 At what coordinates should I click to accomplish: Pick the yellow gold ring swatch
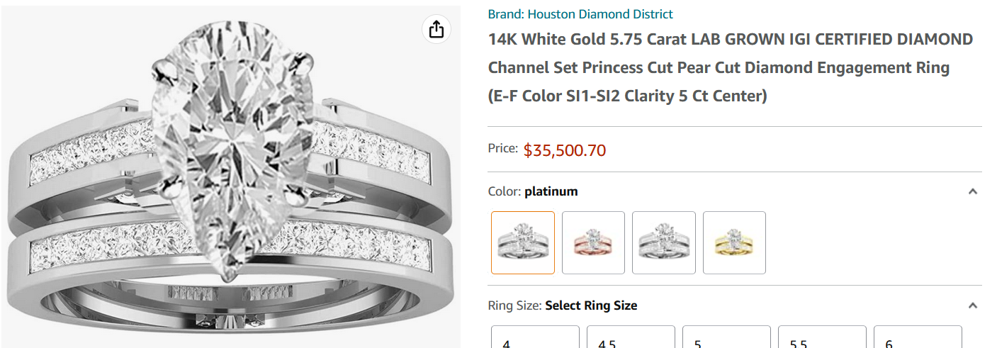click(x=734, y=242)
